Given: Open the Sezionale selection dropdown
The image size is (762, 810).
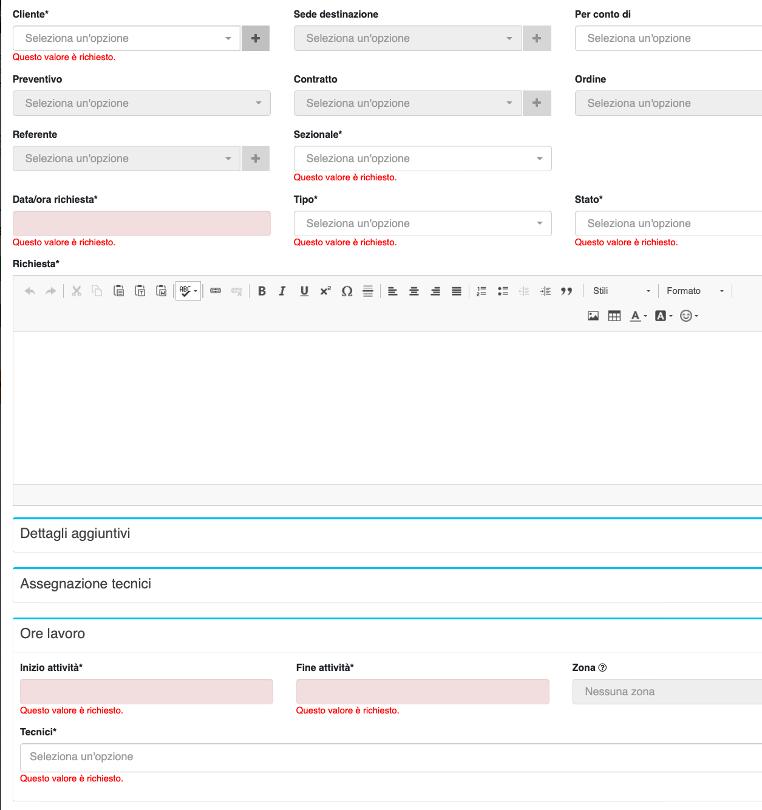Looking at the screenshot, I should 422,158.
